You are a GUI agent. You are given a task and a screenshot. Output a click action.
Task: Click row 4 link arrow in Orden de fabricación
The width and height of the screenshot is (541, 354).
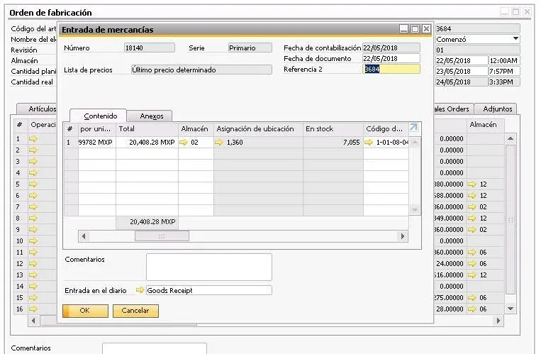(33, 172)
